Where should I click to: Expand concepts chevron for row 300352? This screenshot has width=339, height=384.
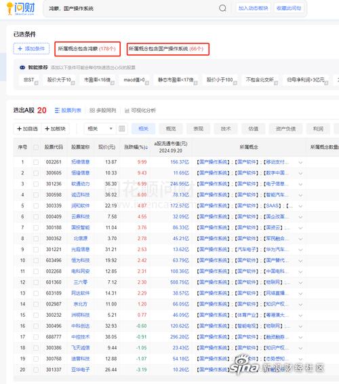tap(300, 239)
